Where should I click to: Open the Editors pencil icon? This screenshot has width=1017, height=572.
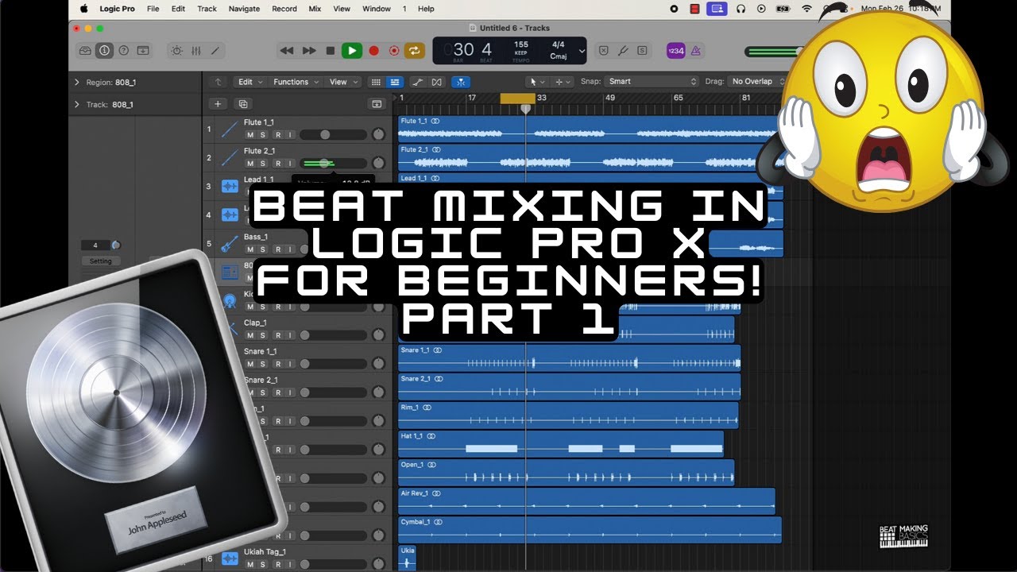[x=215, y=51]
